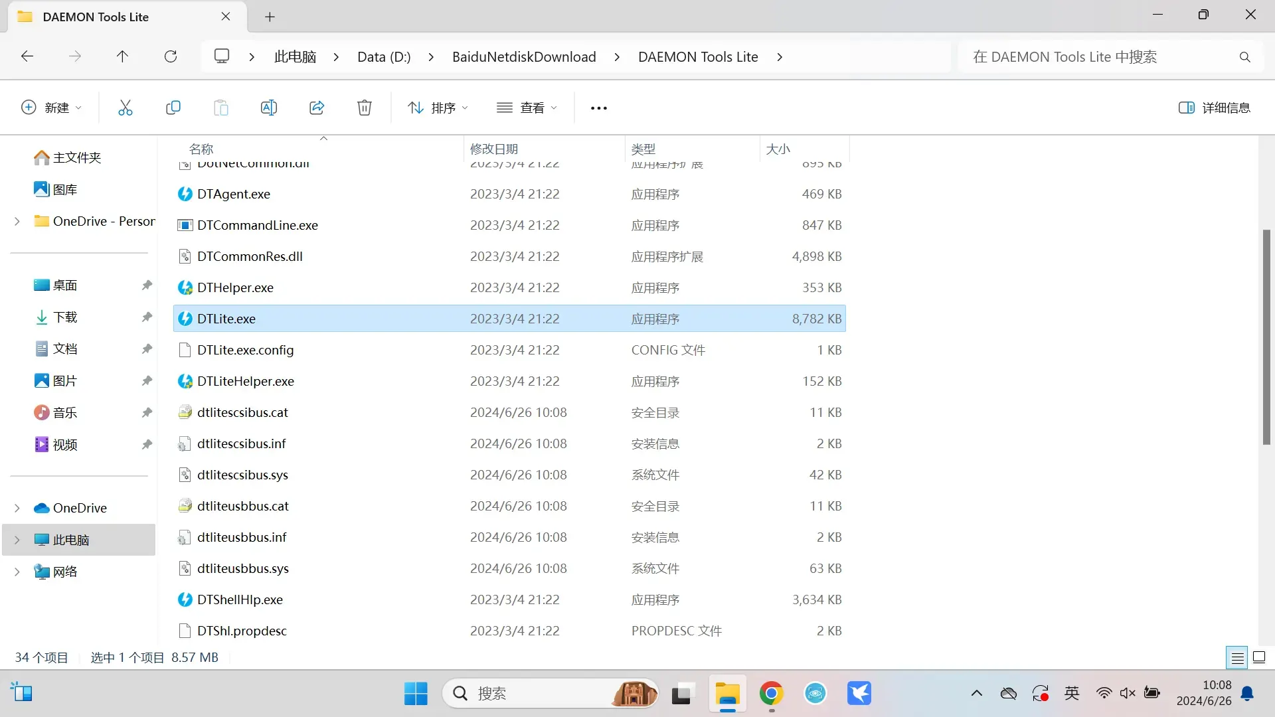The image size is (1275, 717).
Task: Sort by 修改日期 column header
Action: [x=494, y=149]
